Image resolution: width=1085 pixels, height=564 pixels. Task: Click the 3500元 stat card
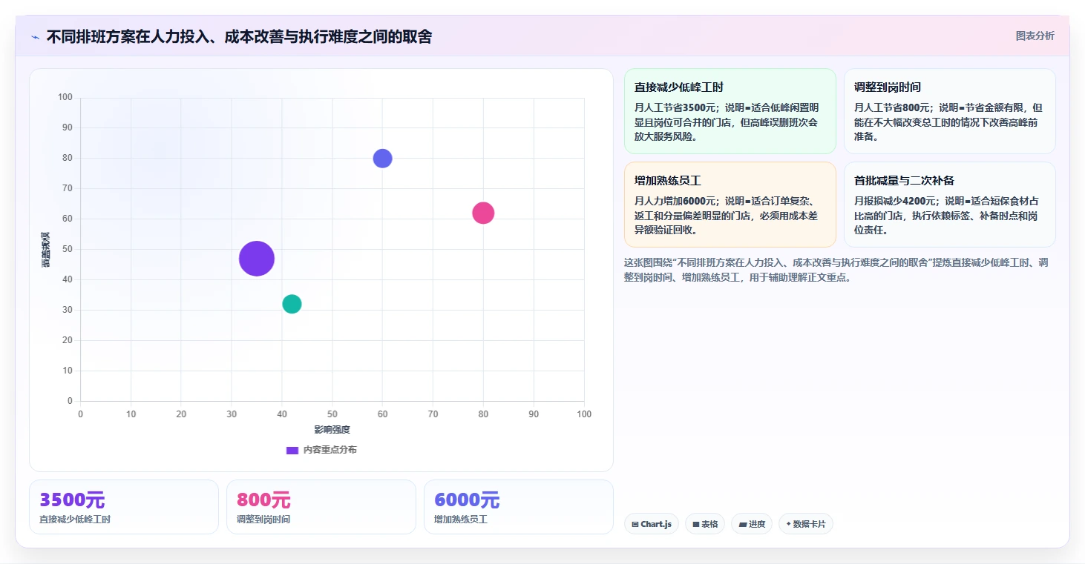pos(124,507)
